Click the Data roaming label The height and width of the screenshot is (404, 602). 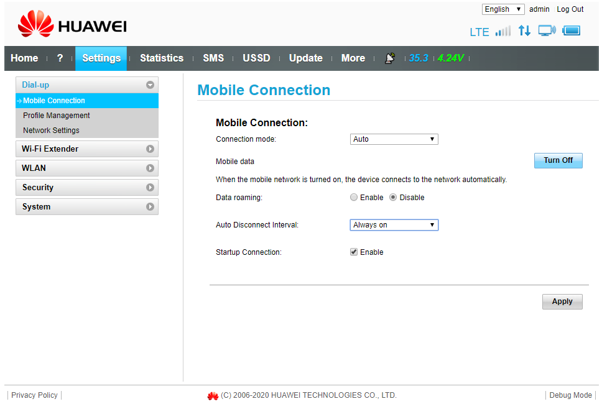point(239,198)
